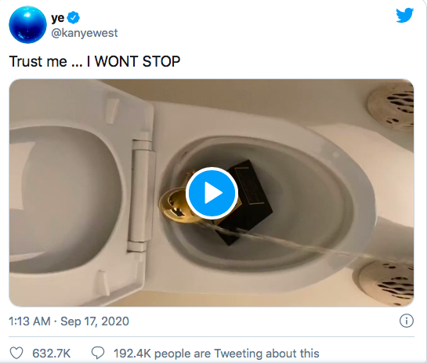Click the tweet text Trust me
The image size is (427, 363).
point(38,61)
